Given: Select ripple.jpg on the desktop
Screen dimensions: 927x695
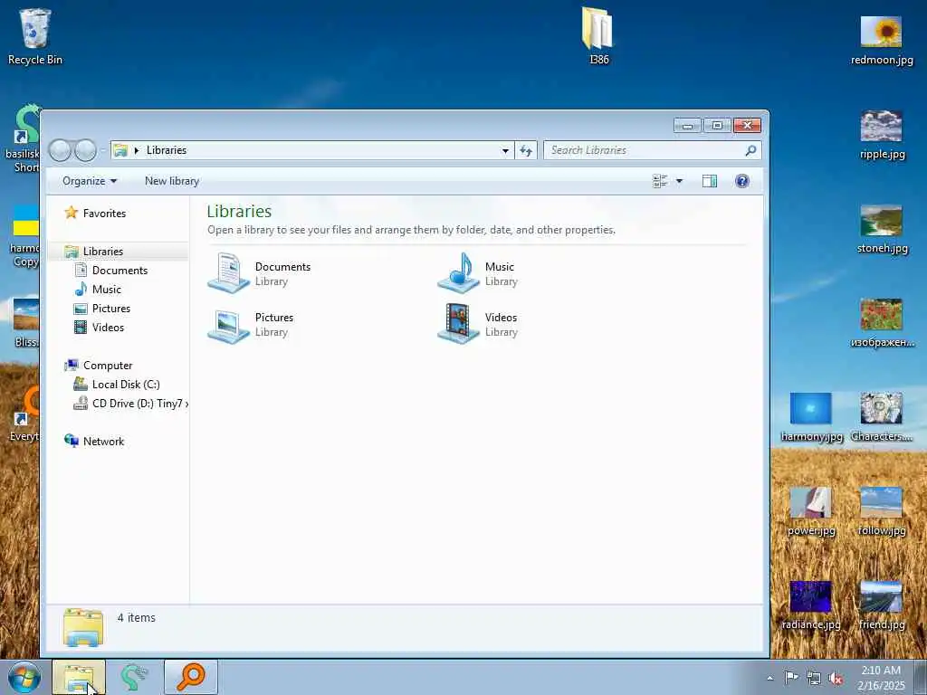Looking at the screenshot, I should point(882,135).
